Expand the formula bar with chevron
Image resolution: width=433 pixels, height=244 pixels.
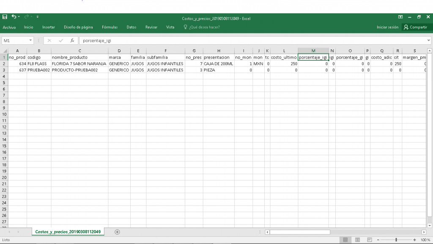pos(428,40)
